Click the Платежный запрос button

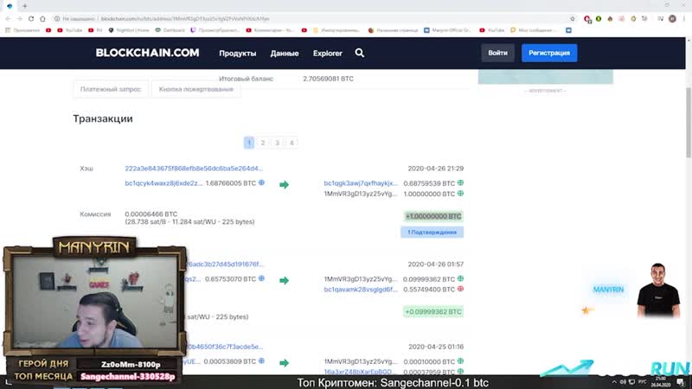[111, 89]
